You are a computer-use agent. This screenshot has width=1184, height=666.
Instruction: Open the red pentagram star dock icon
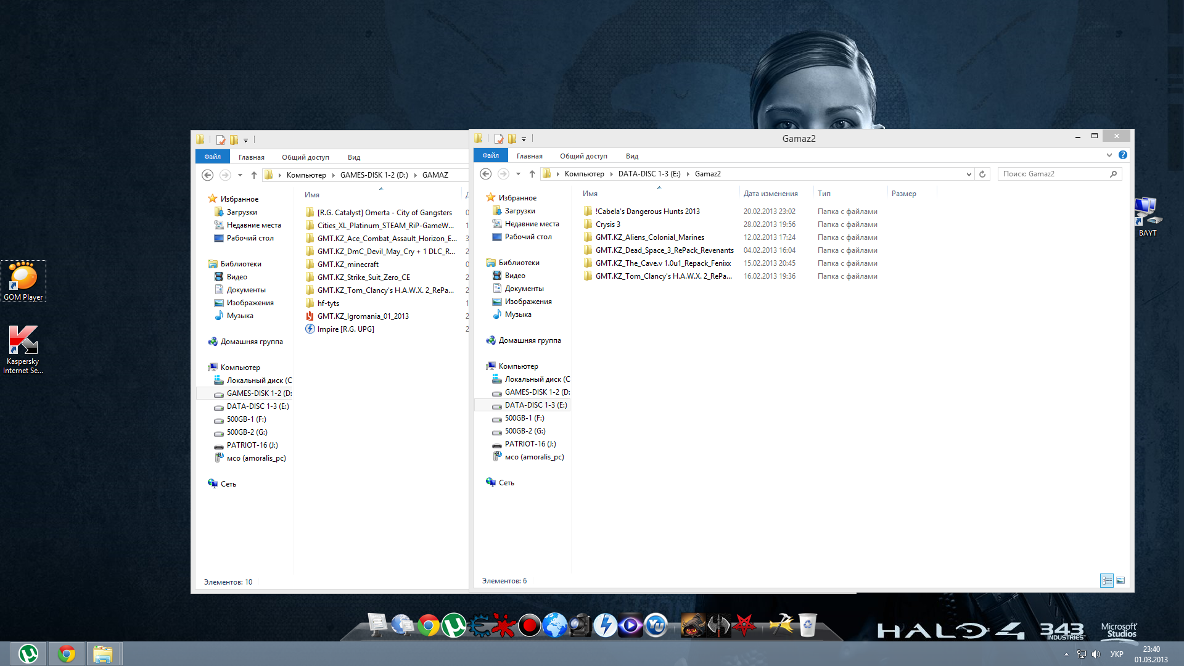(x=744, y=625)
